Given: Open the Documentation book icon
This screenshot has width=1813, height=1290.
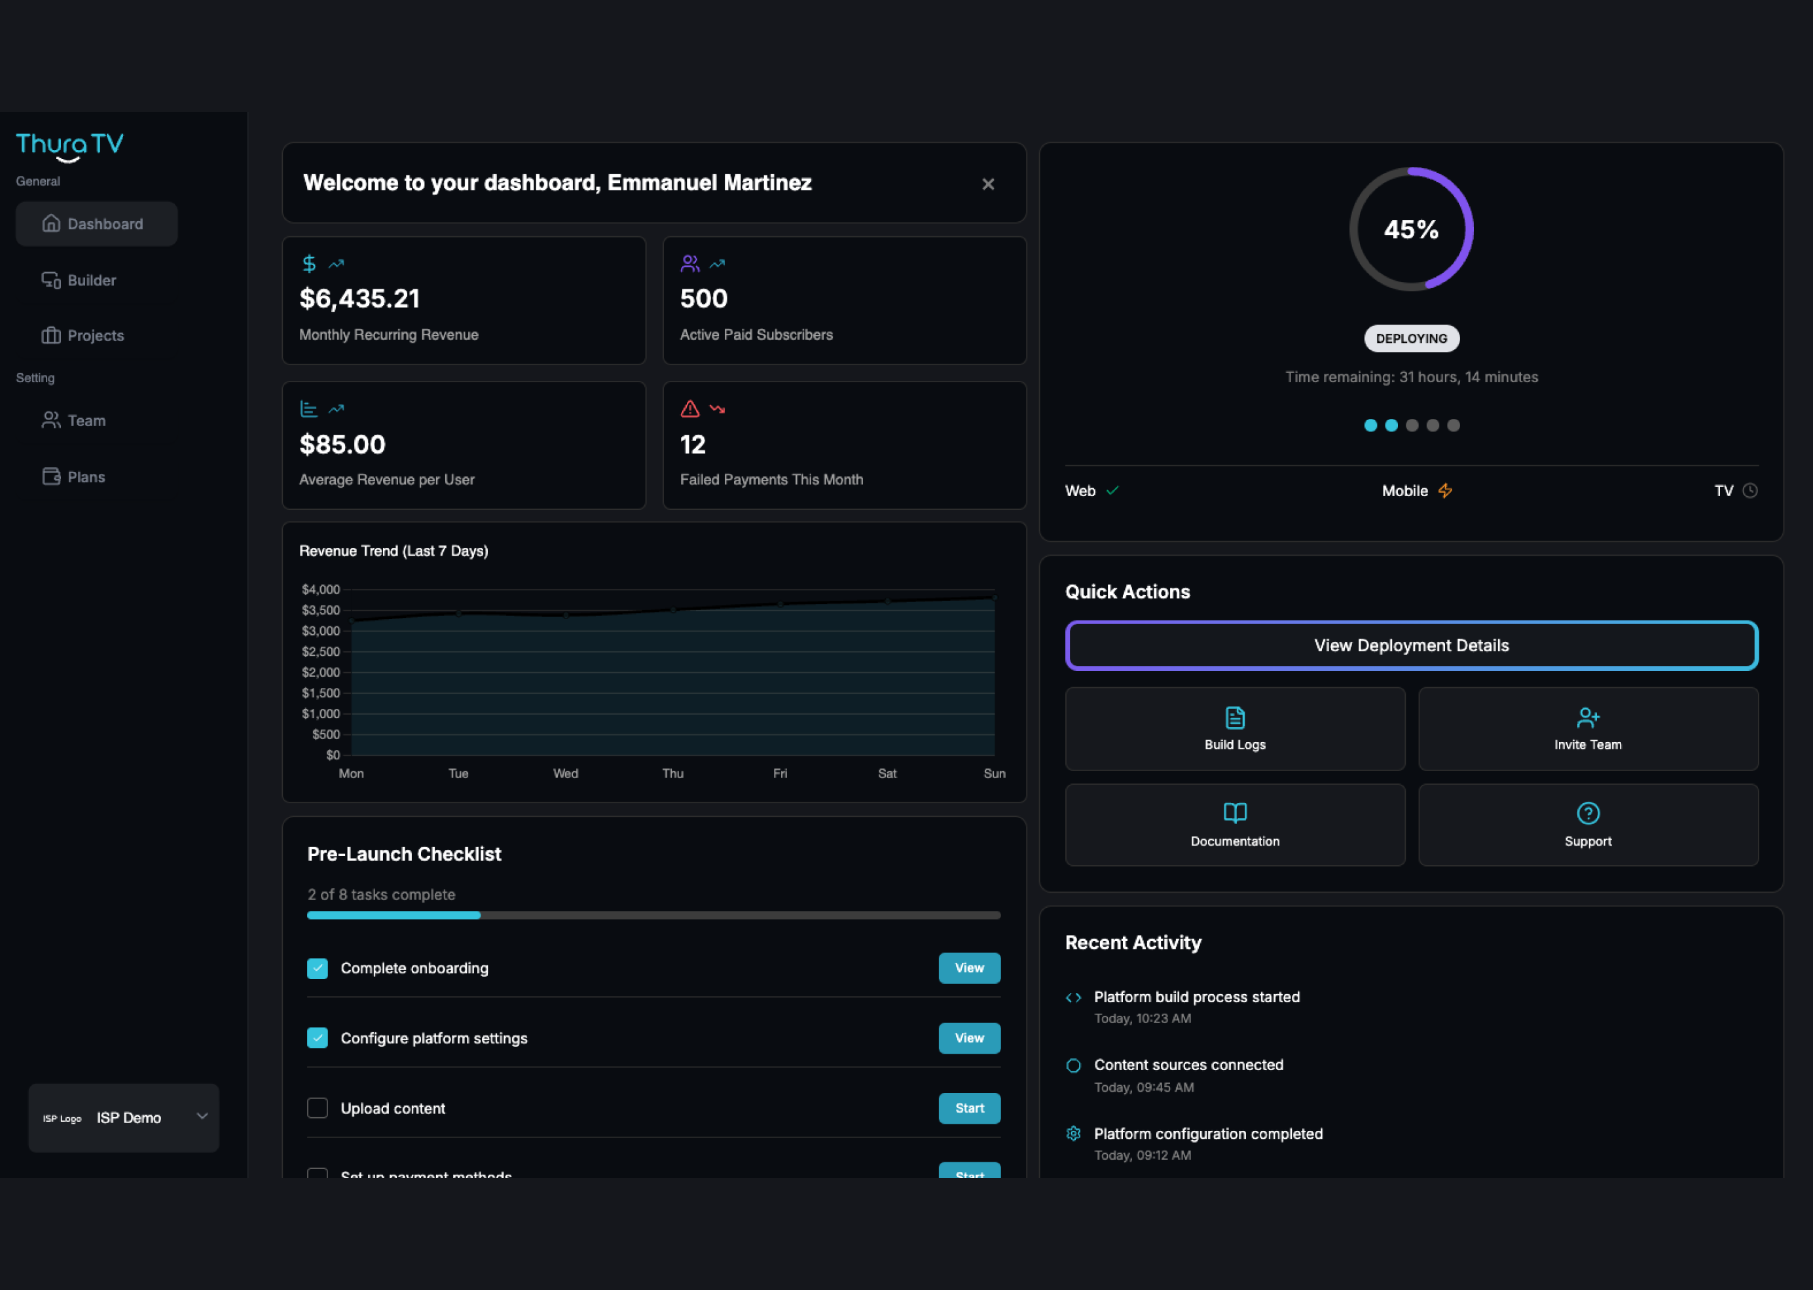Looking at the screenshot, I should pyautogui.click(x=1235, y=813).
